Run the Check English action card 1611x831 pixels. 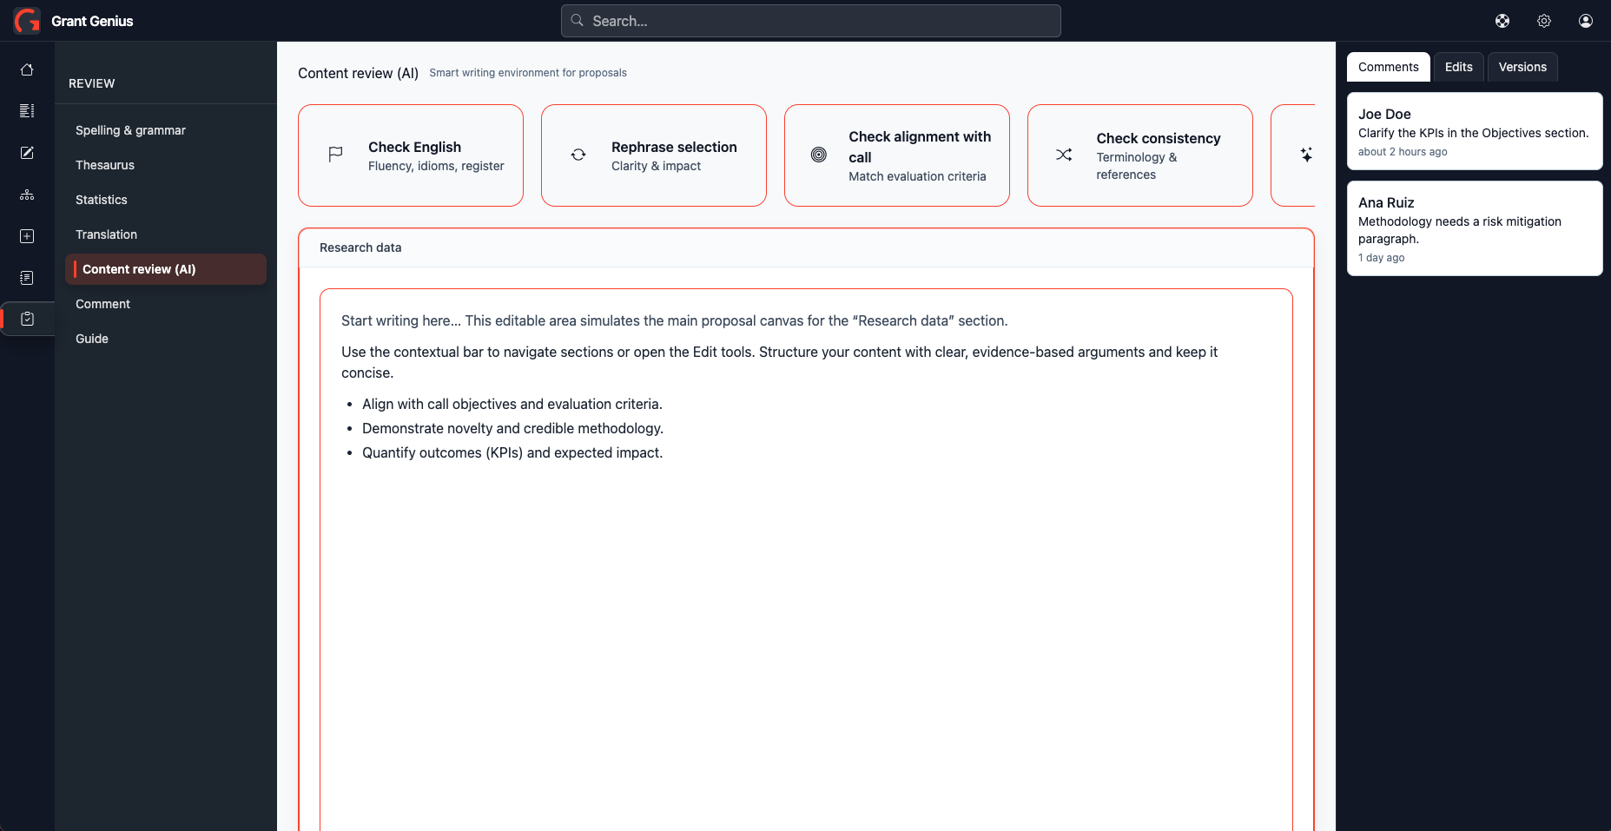pyautogui.click(x=411, y=155)
